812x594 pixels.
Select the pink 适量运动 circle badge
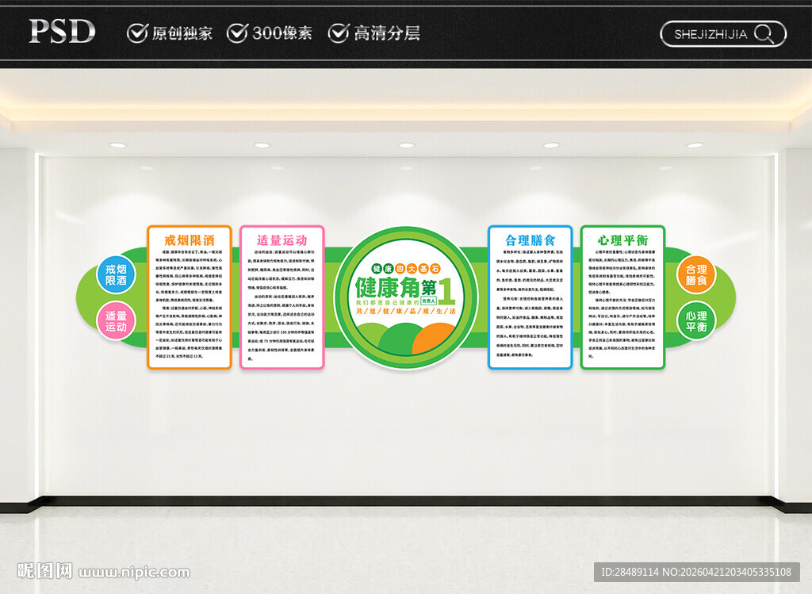click(116, 321)
